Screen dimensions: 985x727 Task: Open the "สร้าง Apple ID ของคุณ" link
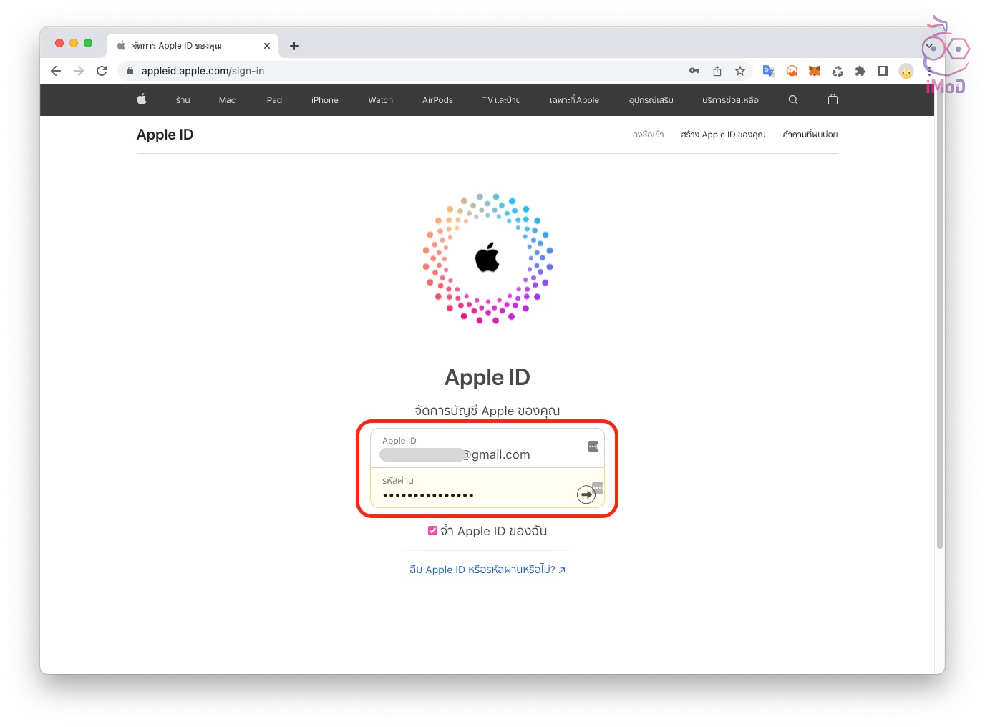click(x=723, y=135)
